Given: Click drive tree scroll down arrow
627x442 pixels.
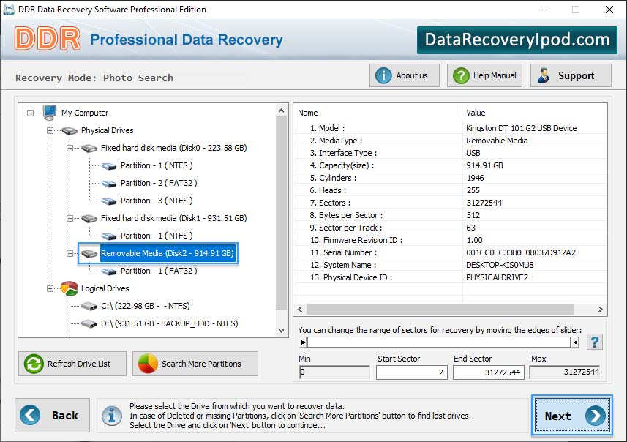Looking at the screenshot, I should tap(282, 330).
